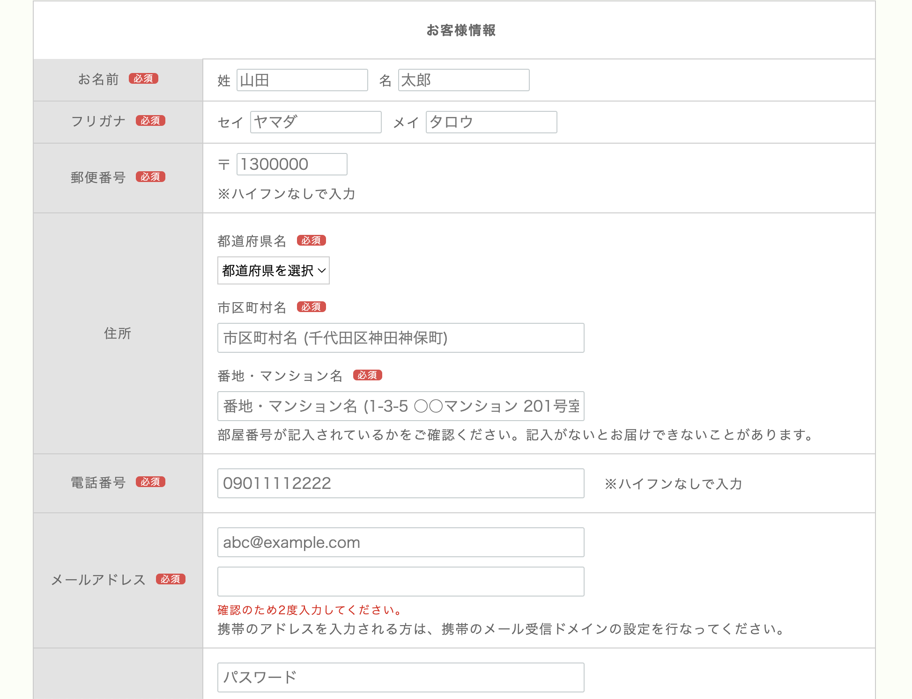Image resolution: width=912 pixels, height=699 pixels.
Task: Click the 番地・マンション名 sub-label above the field
Action: point(280,376)
